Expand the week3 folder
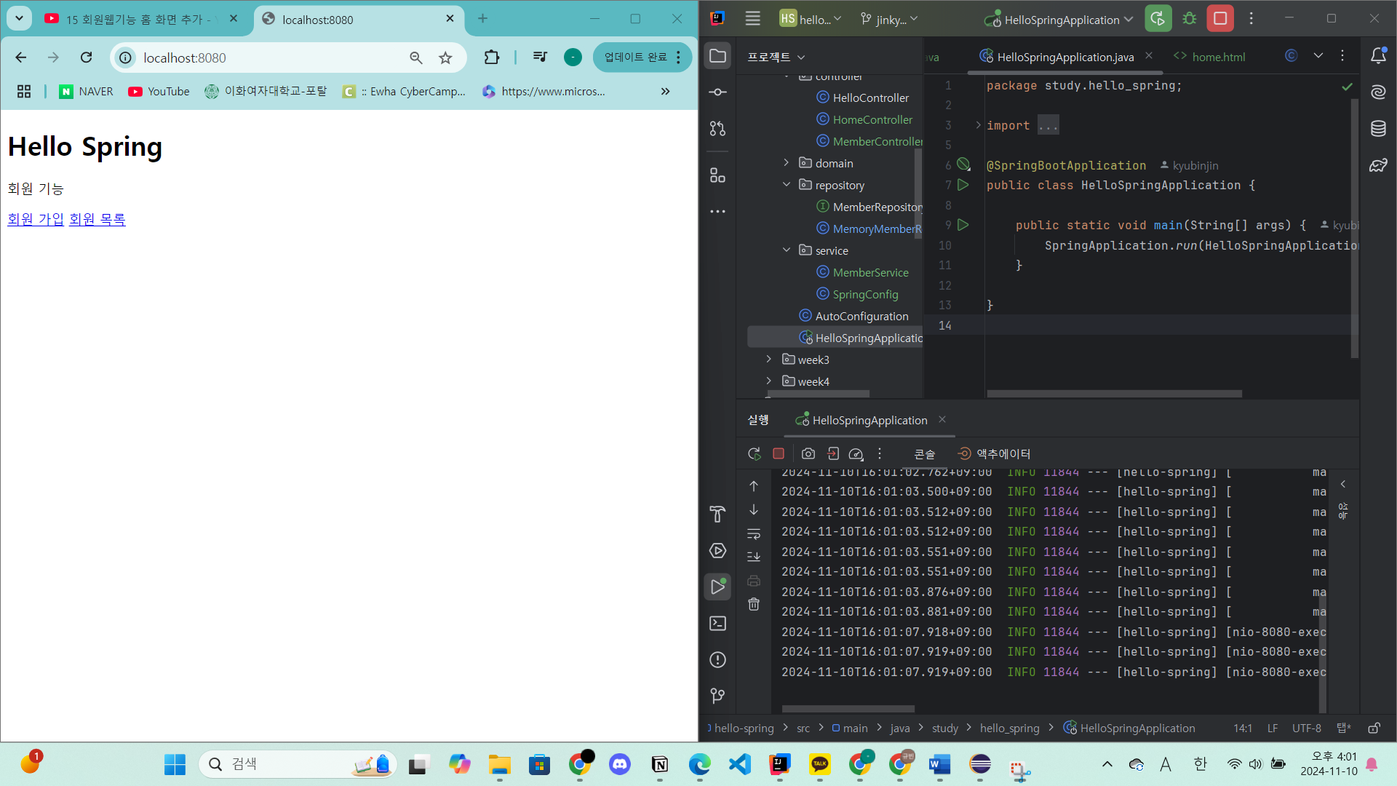The width and height of the screenshot is (1397, 786). [769, 360]
